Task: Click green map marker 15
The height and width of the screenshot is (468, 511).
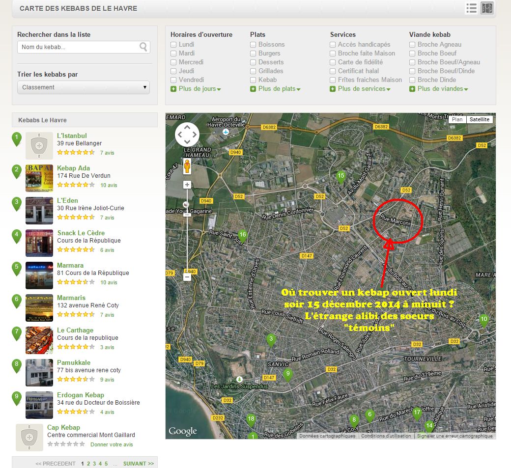Action: [341, 177]
